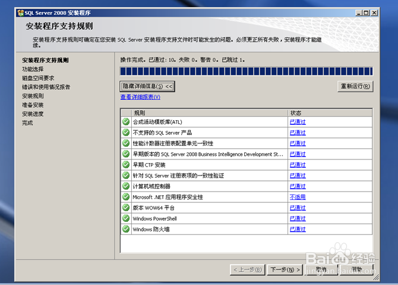Click the 取消 cancel button

pyautogui.click(x=321, y=270)
